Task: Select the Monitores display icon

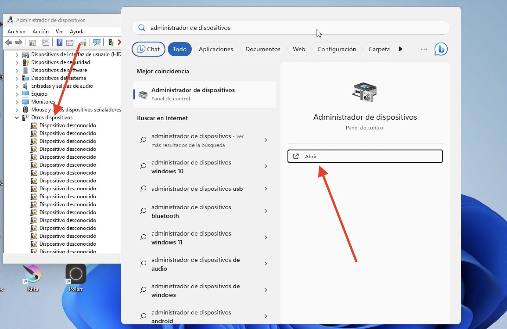Action: tap(25, 102)
